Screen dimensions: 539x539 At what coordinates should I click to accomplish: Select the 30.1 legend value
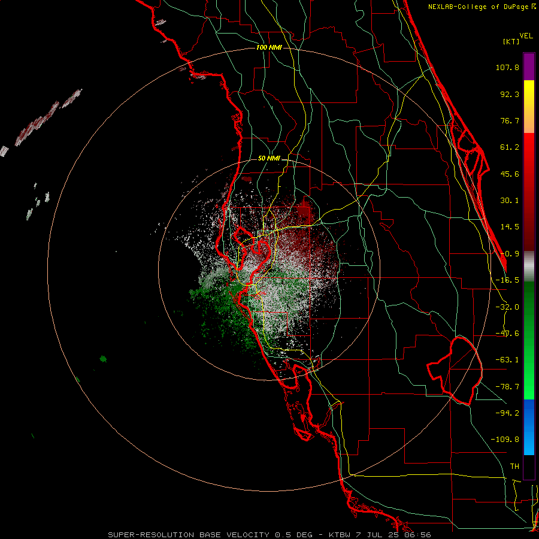coord(510,201)
